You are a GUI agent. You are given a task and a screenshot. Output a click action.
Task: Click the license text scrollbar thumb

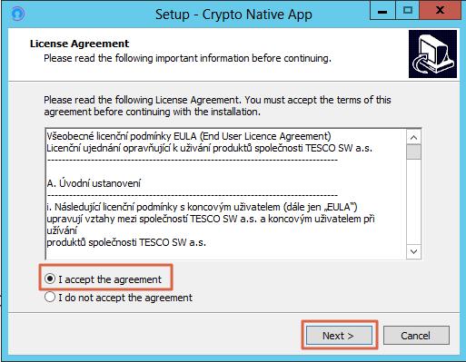413,152
